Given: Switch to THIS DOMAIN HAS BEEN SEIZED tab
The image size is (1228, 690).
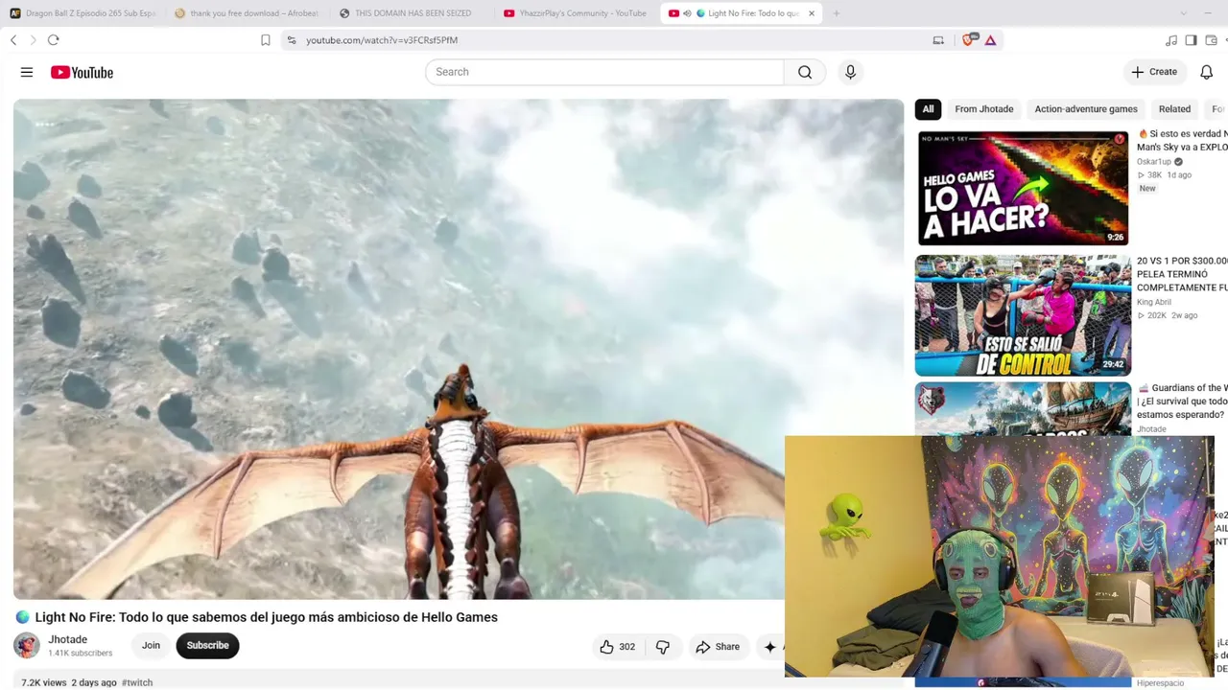Looking at the screenshot, I should (x=412, y=13).
